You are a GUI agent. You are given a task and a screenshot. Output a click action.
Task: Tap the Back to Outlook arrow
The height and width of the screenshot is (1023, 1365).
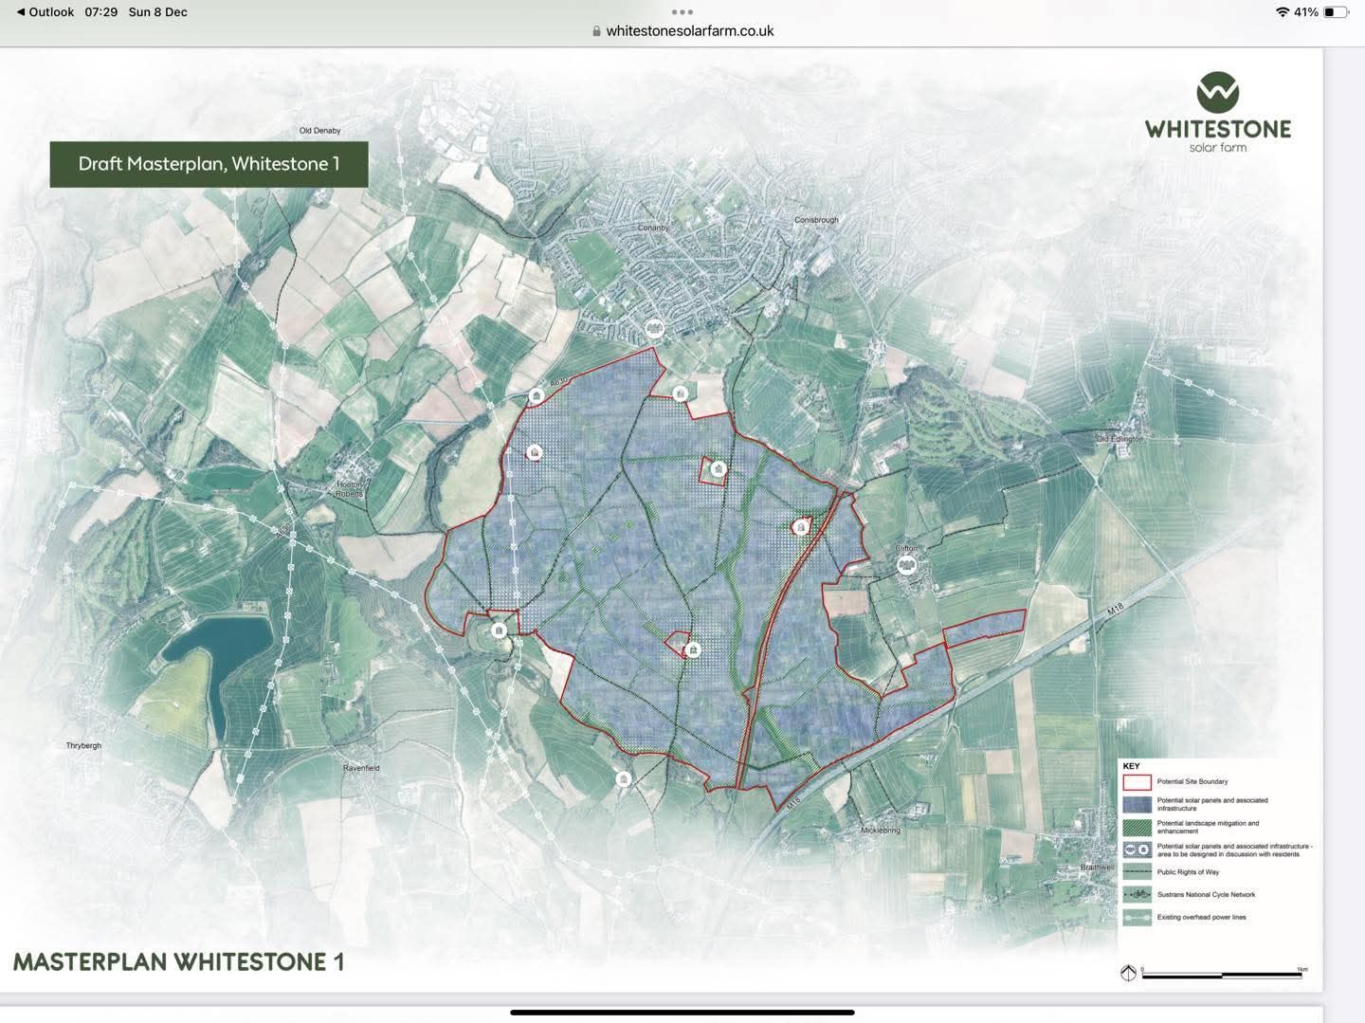click(x=21, y=12)
